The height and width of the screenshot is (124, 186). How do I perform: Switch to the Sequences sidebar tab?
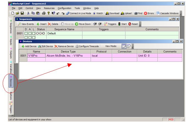click(11, 27)
